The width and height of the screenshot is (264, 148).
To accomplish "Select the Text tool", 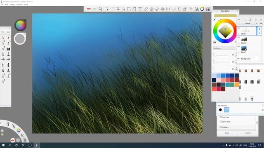I will tap(140, 9).
